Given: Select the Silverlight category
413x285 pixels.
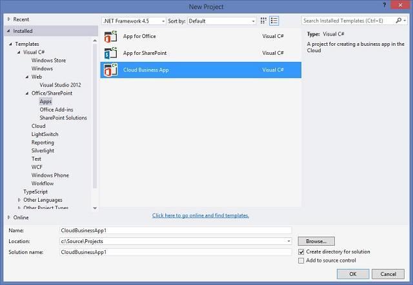Looking at the screenshot, I should 43,150.
